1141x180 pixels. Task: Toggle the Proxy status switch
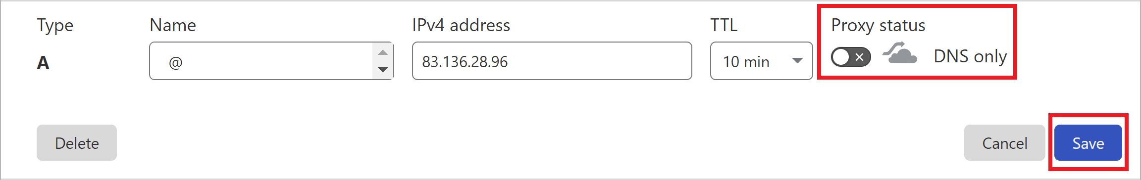851,57
